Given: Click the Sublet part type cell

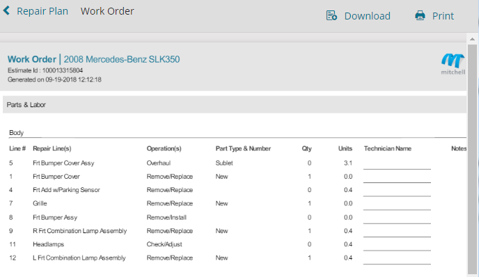Looking at the screenshot, I should point(224,163).
